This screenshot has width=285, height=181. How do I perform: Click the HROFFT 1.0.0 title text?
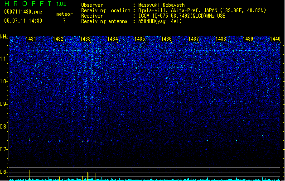coord(35,4)
